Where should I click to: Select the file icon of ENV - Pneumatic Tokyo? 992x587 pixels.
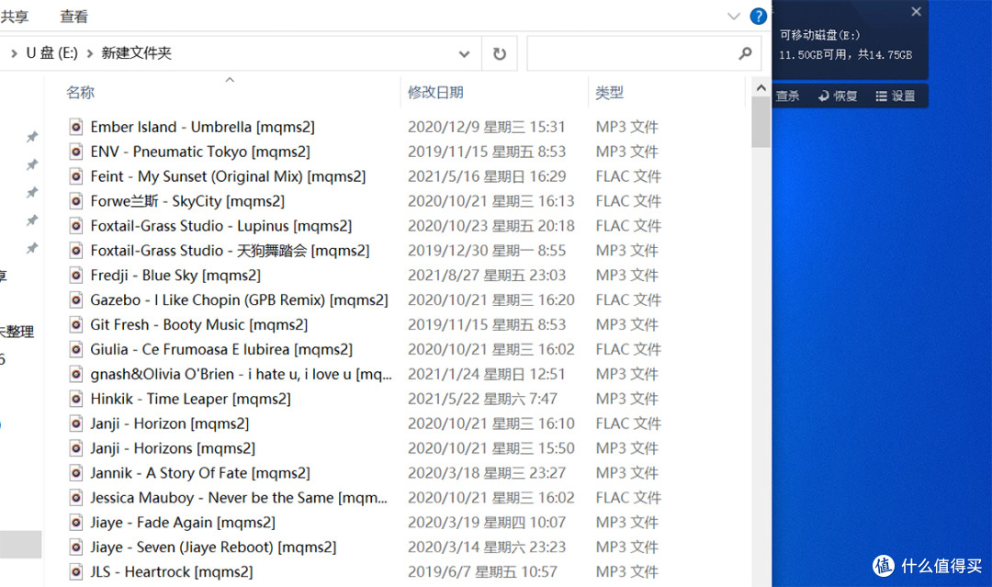[76, 152]
